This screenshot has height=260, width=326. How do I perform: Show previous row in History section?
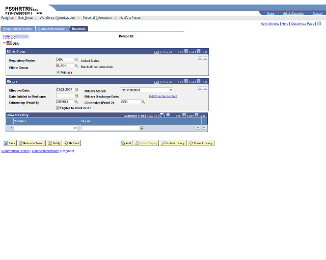click(x=186, y=81)
